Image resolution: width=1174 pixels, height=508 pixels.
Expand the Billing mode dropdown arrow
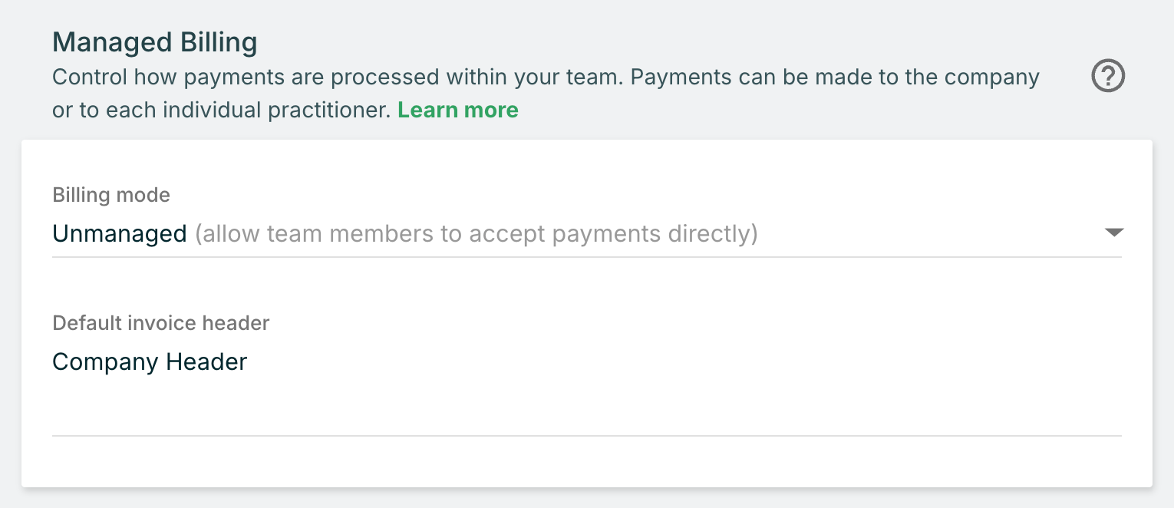[1114, 233]
